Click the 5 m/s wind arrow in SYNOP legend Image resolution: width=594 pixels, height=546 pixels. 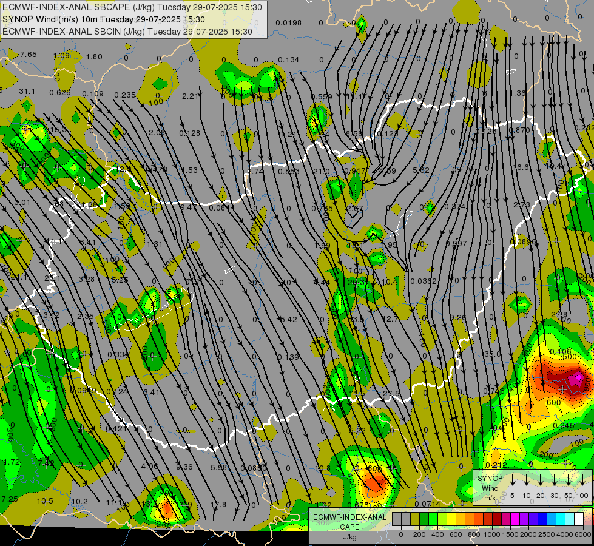coord(513,479)
